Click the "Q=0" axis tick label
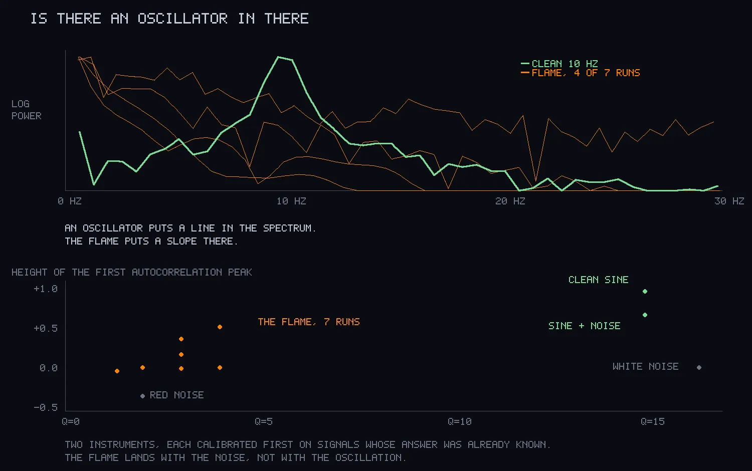 pyautogui.click(x=71, y=421)
